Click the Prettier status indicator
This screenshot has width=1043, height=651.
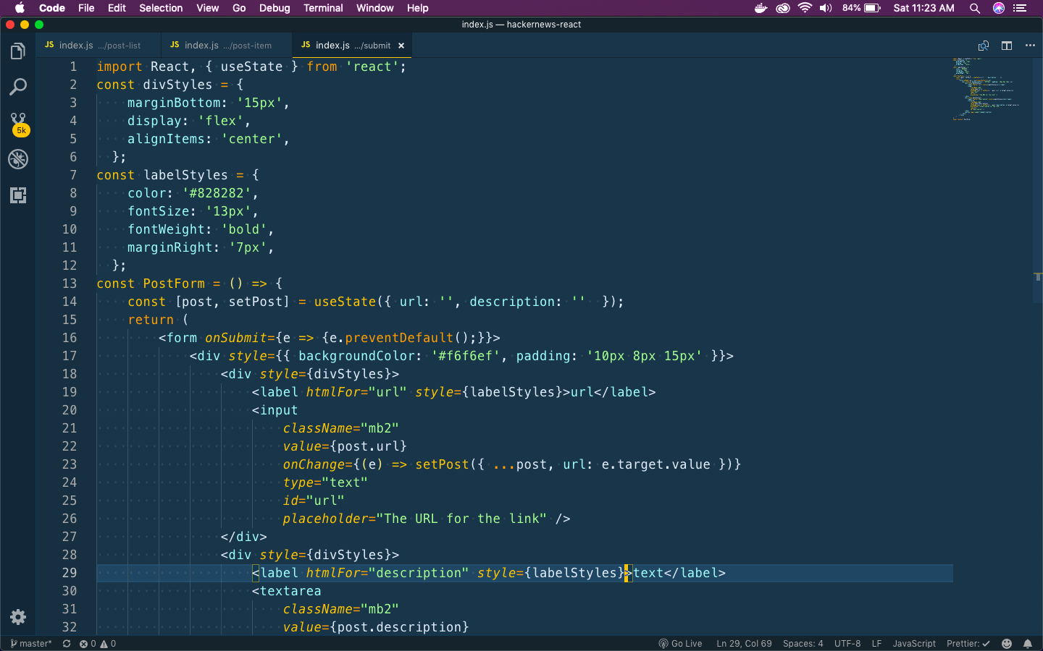point(968,643)
